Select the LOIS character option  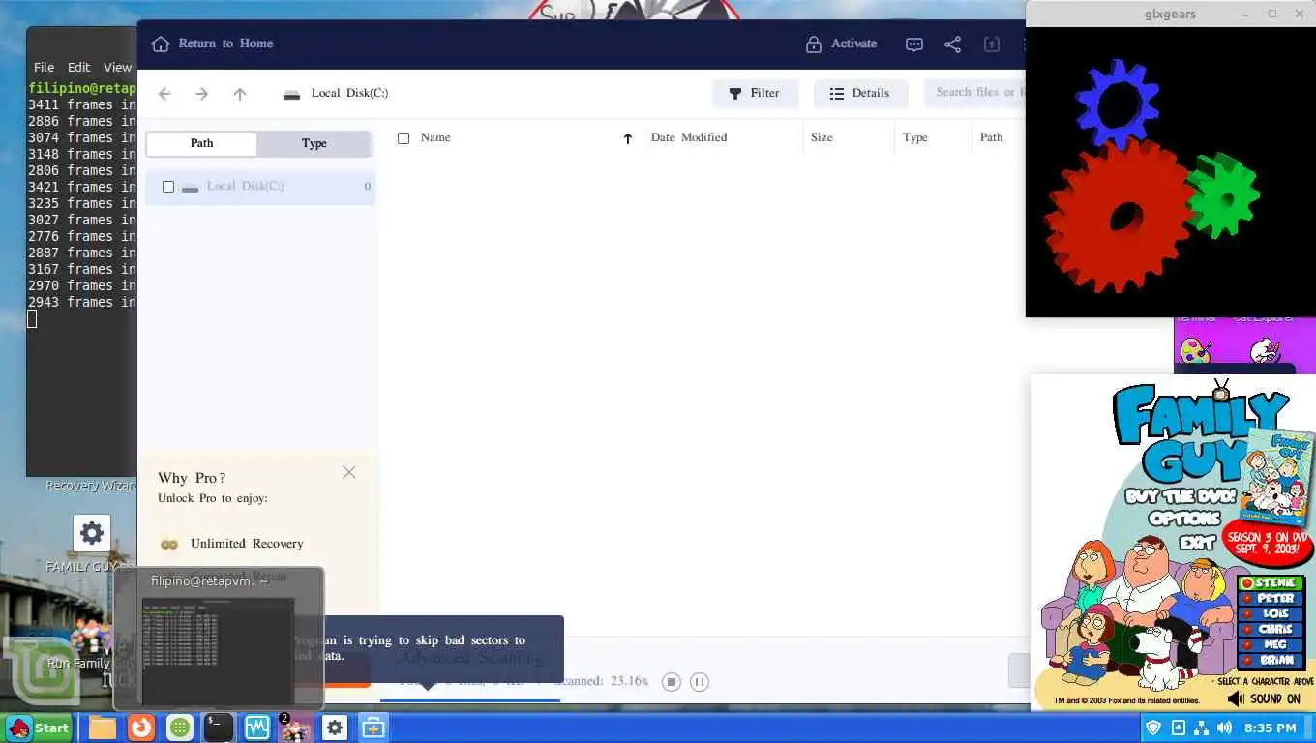(1271, 614)
